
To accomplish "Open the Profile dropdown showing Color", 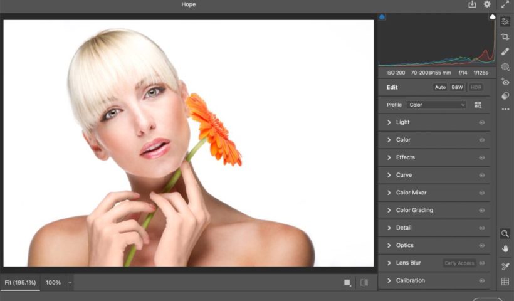I will coord(436,105).
